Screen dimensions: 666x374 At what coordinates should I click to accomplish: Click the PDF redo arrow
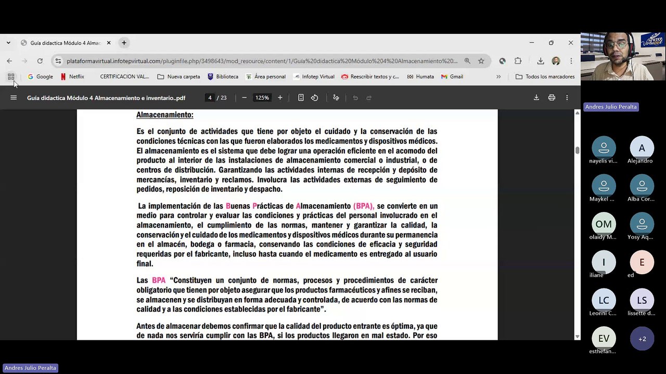[369, 98]
